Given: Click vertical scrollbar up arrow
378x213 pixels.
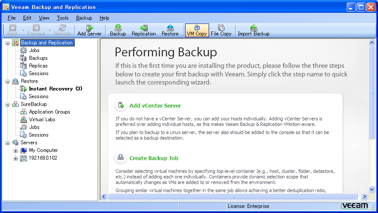Looking at the screenshot, I should [x=372, y=43].
